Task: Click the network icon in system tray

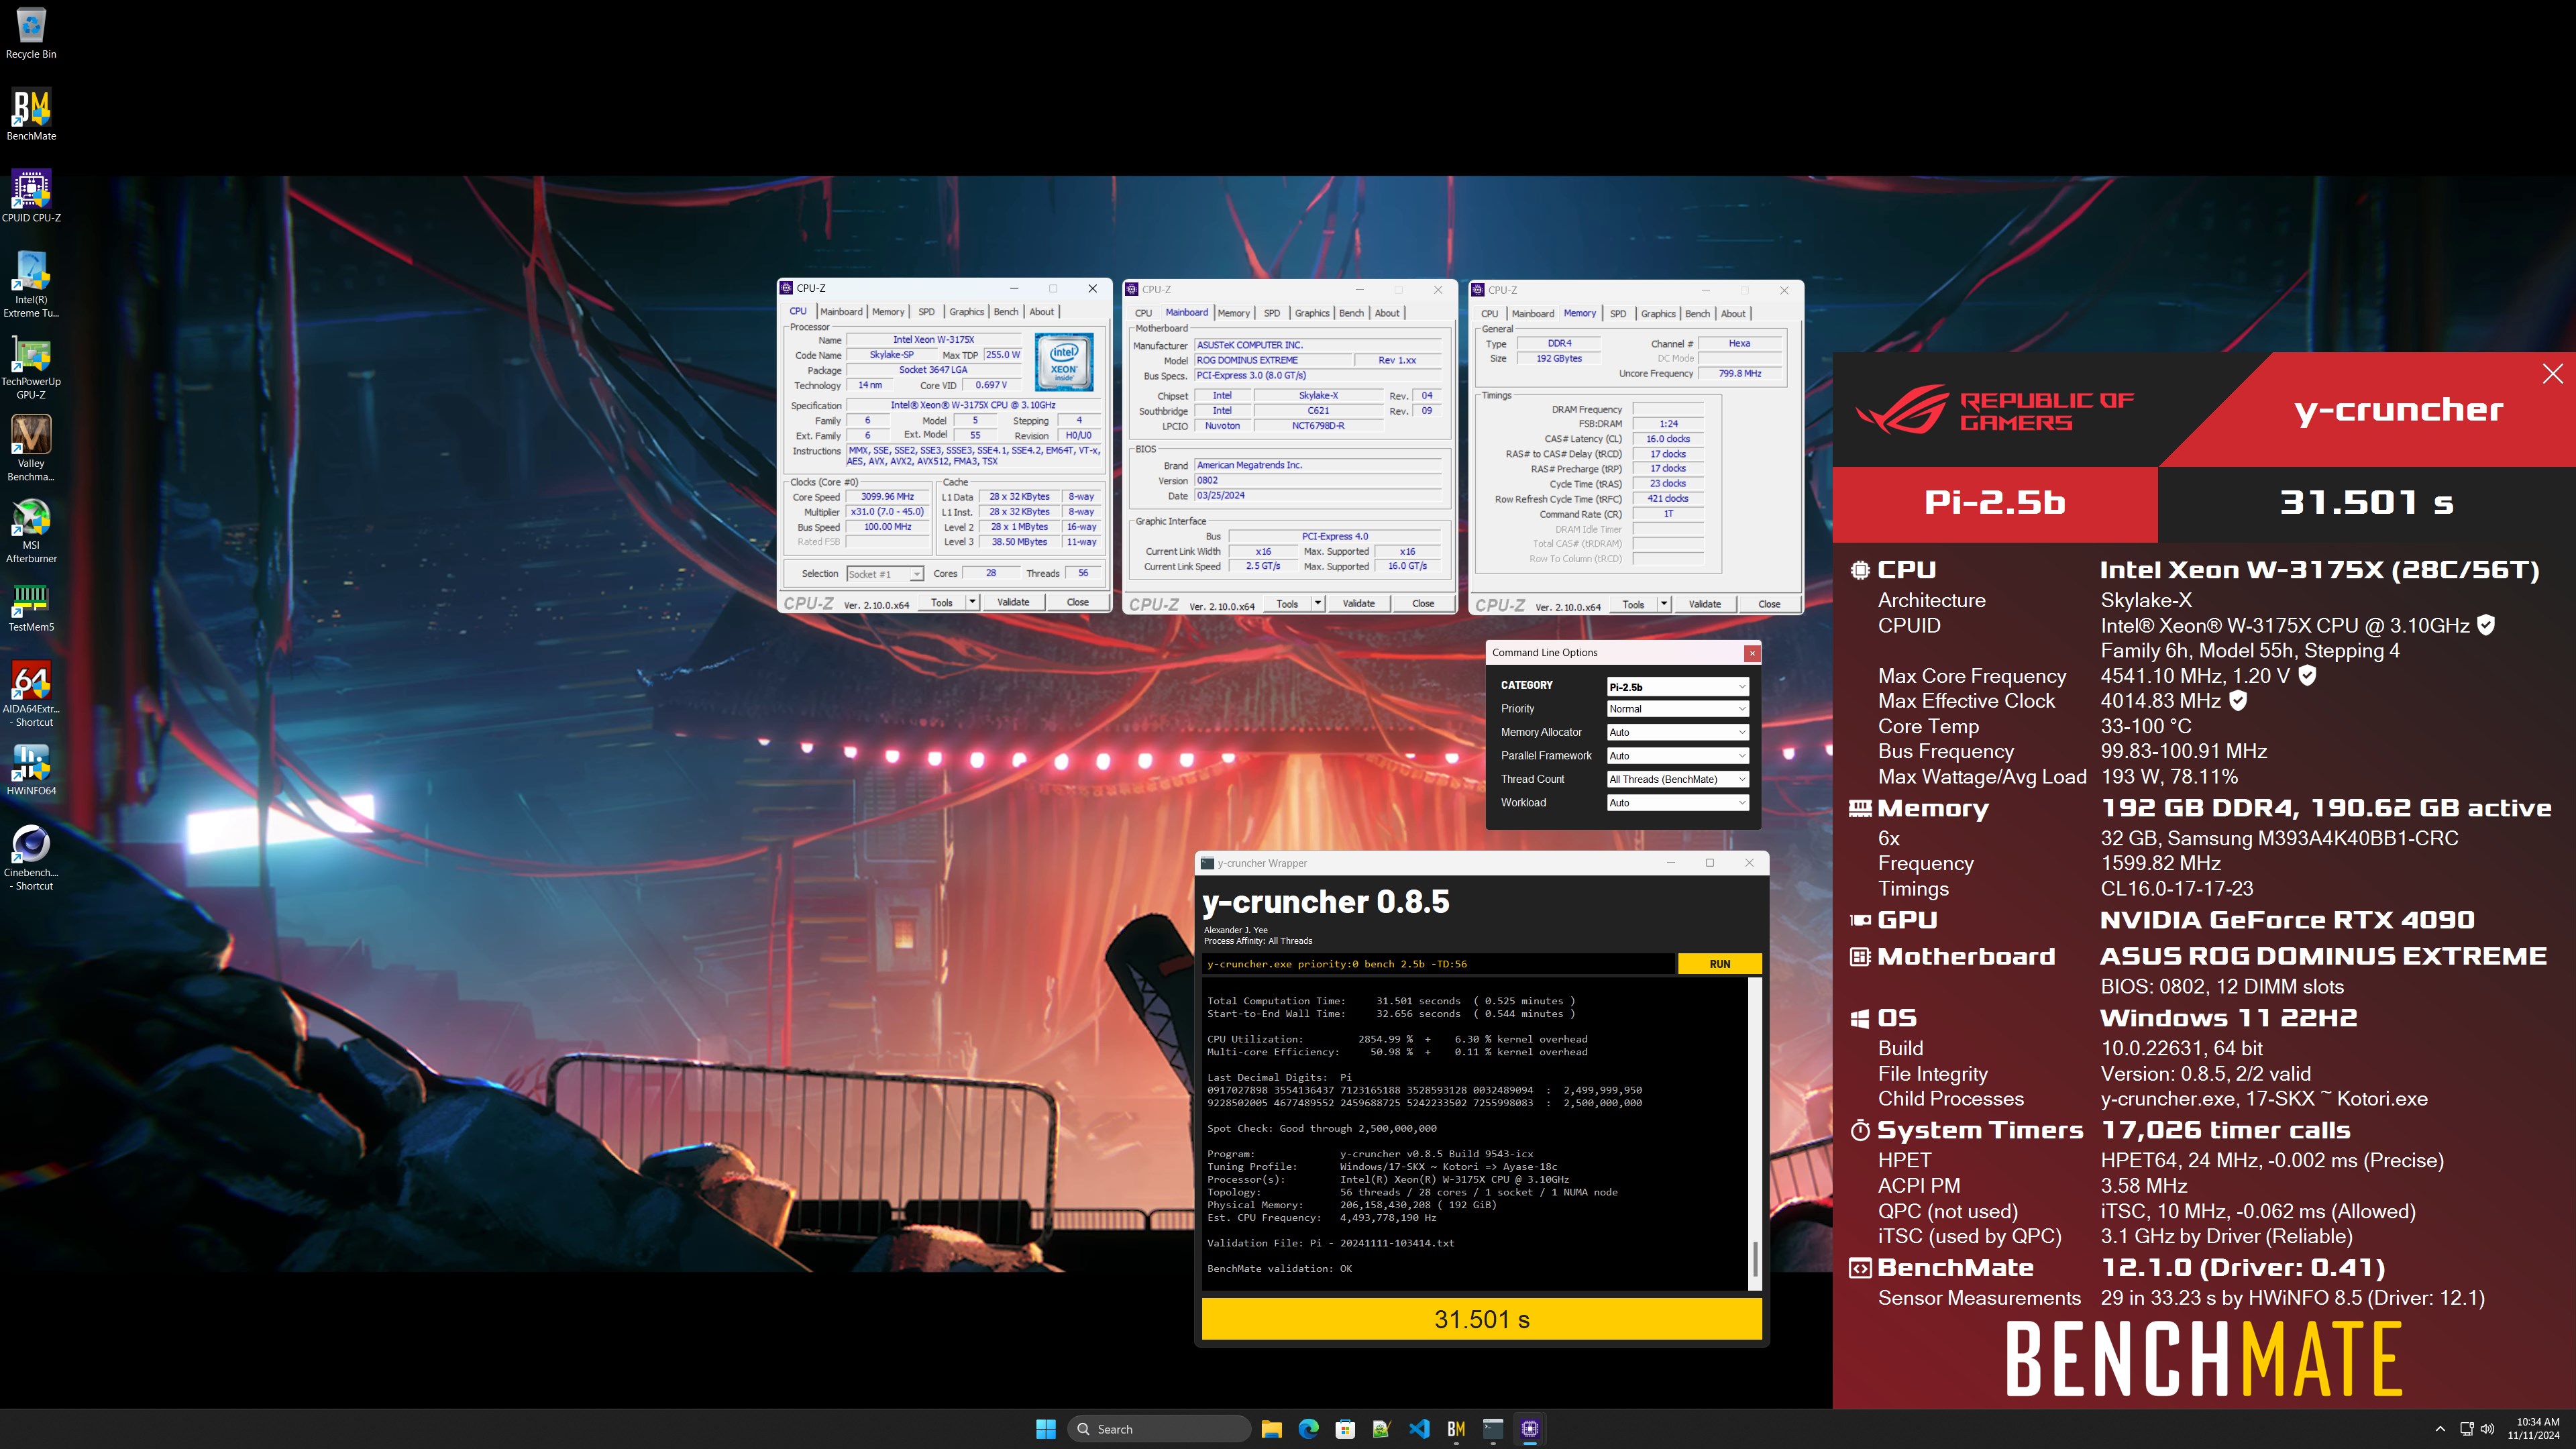Action: [2466, 1429]
